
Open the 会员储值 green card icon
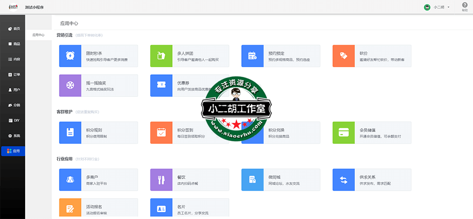pyautogui.click(x=344, y=132)
